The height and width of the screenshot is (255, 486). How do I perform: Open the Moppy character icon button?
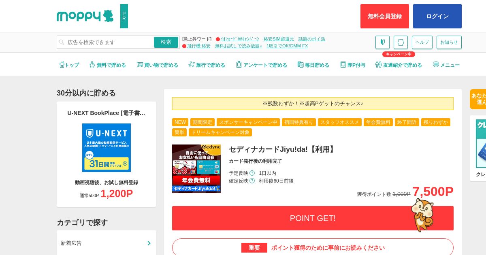(401, 42)
